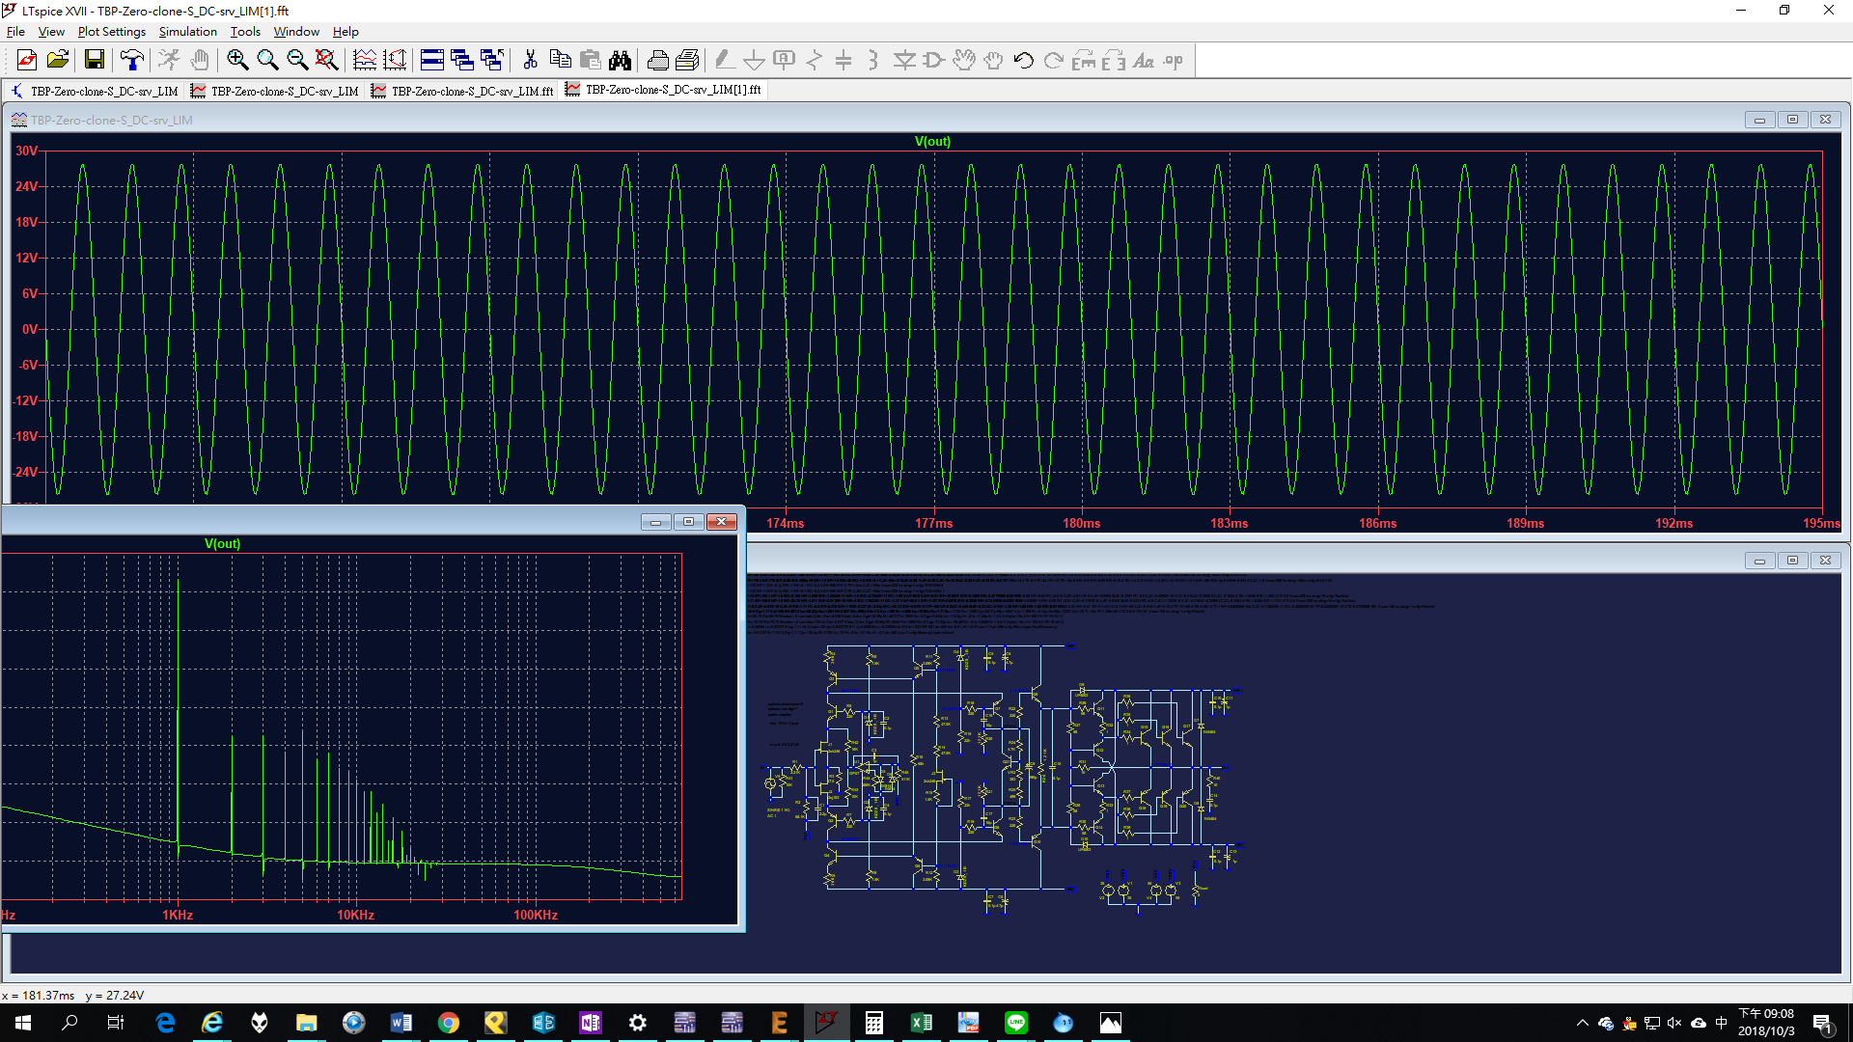The height and width of the screenshot is (1042, 1853).
Task: Open a file with the folder icon
Action: (x=58, y=60)
